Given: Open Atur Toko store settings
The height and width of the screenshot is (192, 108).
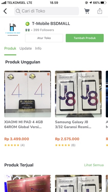Looking at the screenshot, I should tap(44, 38).
